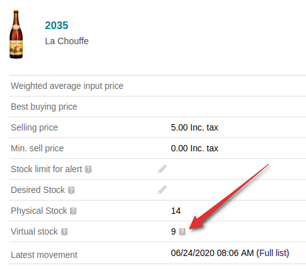The image size is (306, 280).
Task: Click the help icon beside Physical Stock label
Action: [73, 211]
